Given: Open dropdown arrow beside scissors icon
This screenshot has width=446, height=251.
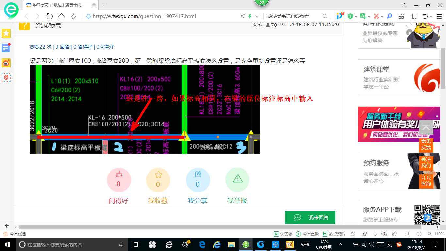Looking at the screenshot, I should tap(382, 17).
